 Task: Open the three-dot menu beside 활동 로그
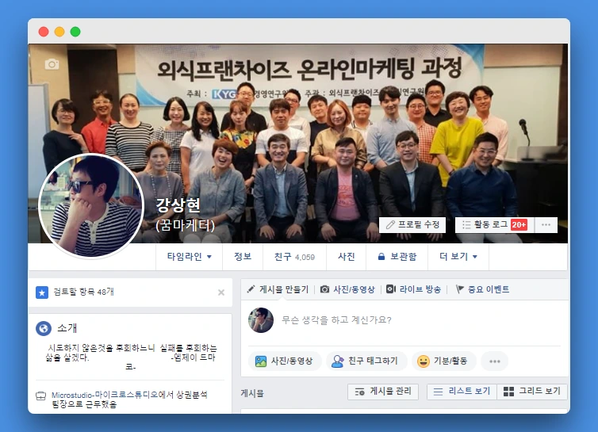(x=546, y=224)
